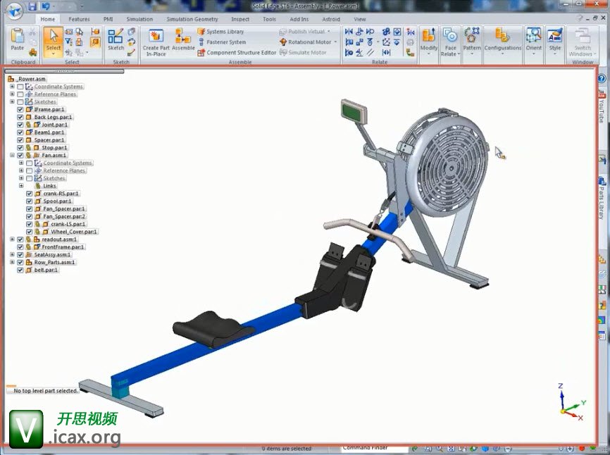This screenshot has width=610, height=455.
Task: Open the Select tool dropdown arrow
Action: tap(54, 54)
